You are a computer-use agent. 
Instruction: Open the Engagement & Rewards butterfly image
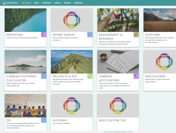(x=118, y=20)
